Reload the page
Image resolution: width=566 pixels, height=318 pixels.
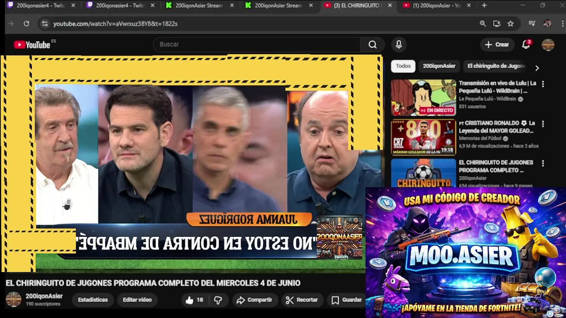27,24
